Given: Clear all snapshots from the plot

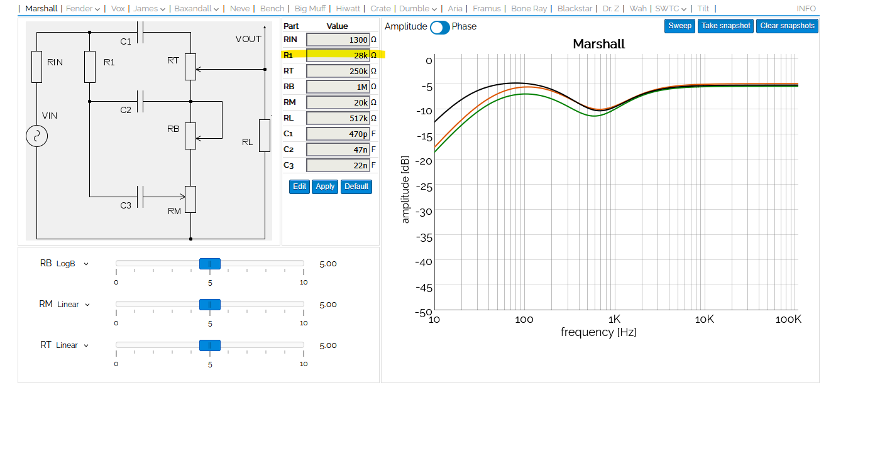Looking at the screenshot, I should (787, 26).
